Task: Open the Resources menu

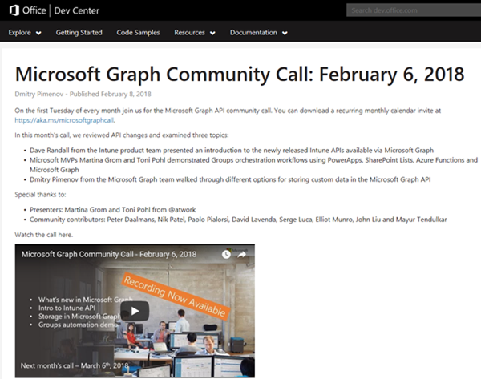Action: [189, 33]
